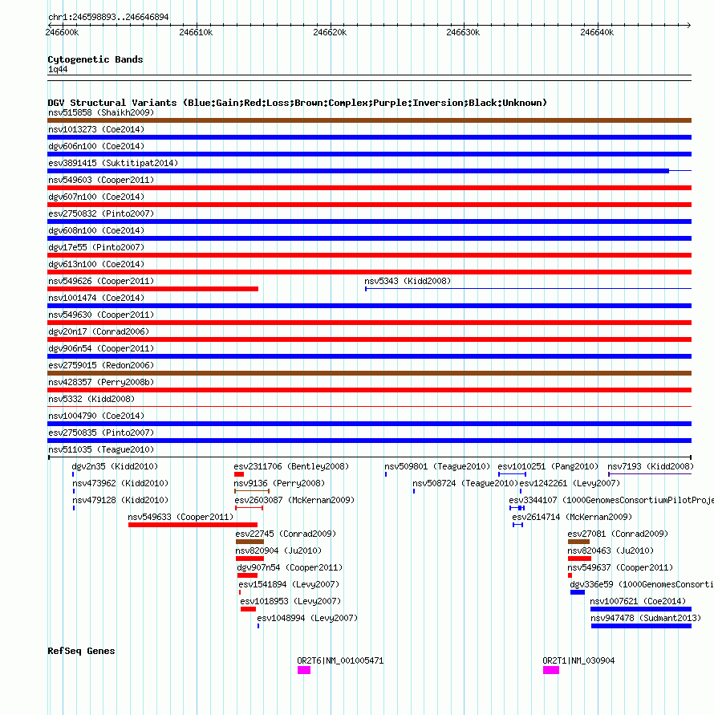714x715 pixels.
Task: Click the esv2750832 (Pinto2007) label
Action: tap(101, 214)
